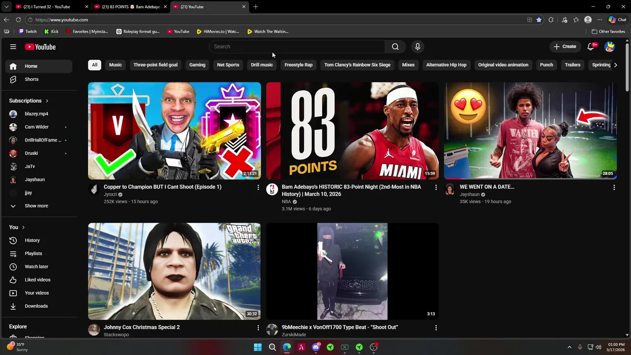Viewport: 631px width, 355px height.
Task: Open the Druski subscription
Action: pyautogui.click(x=39, y=153)
